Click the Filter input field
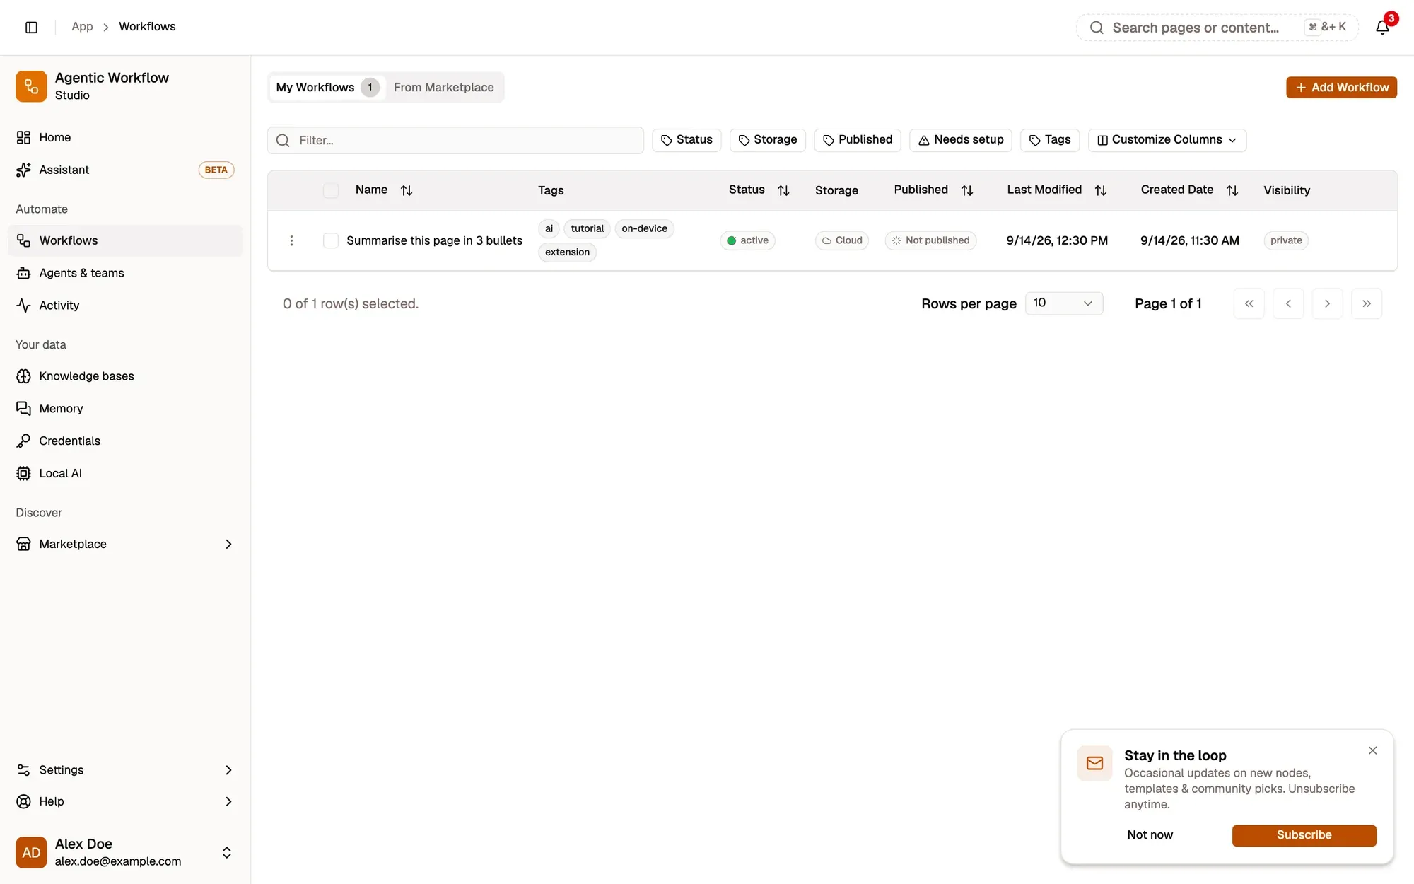This screenshot has height=884, width=1414. 456,140
